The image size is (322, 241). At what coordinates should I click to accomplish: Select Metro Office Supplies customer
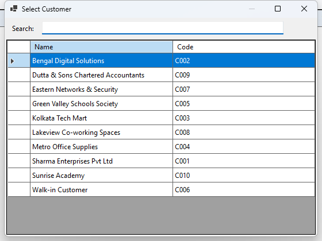[101, 147]
